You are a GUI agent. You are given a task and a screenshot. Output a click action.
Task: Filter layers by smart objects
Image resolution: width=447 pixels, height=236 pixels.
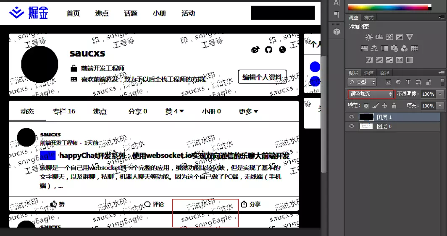coord(429,82)
